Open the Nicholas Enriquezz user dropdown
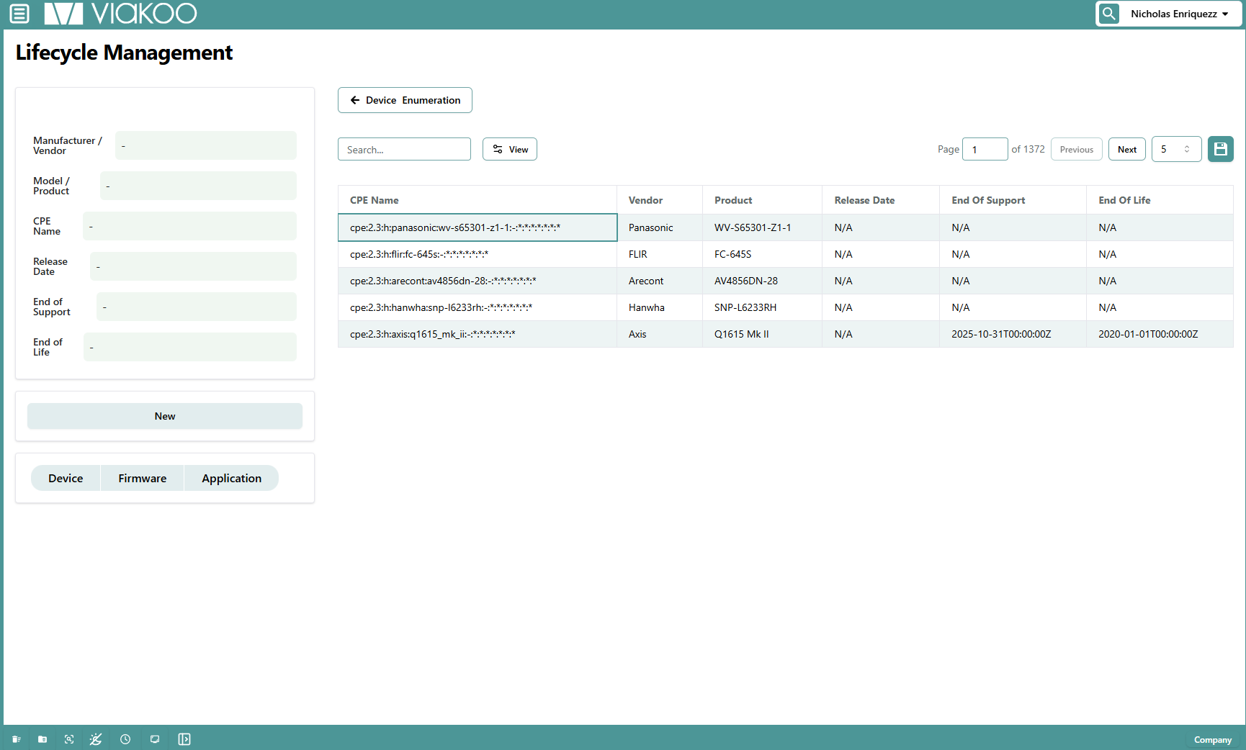Viewport: 1246px width, 750px height. [x=1179, y=14]
